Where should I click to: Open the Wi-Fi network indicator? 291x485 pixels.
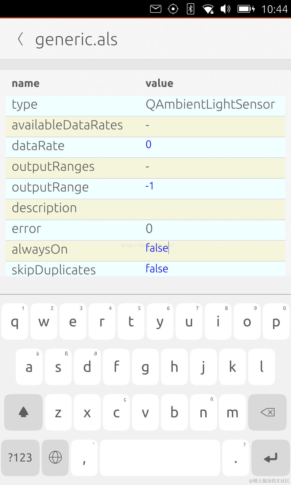[x=208, y=9]
